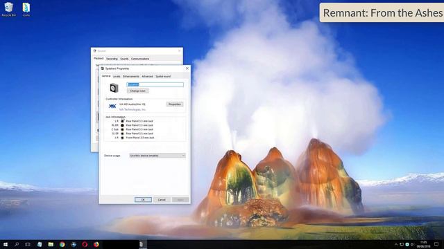Click the speaker device icon in Speakers Properties
444x249 pixels.
[x=114, y=88]
